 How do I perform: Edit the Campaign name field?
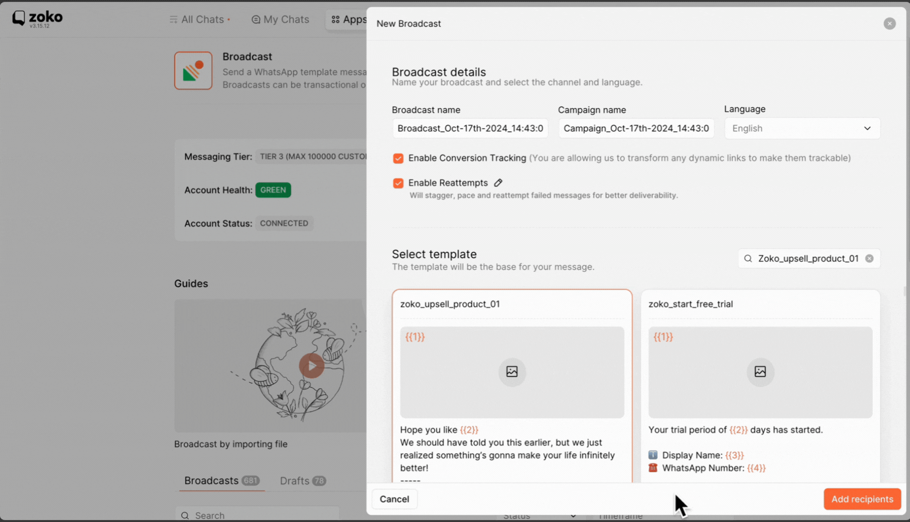point(636,128)
